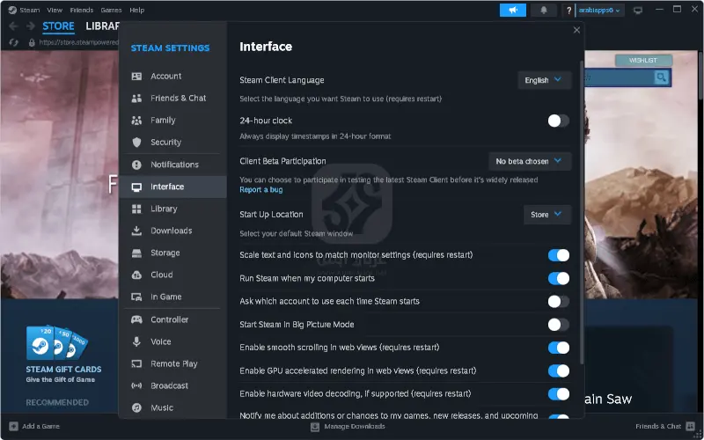Click the settings panel vertical scrollbar
704x440 pixels.
581,211
